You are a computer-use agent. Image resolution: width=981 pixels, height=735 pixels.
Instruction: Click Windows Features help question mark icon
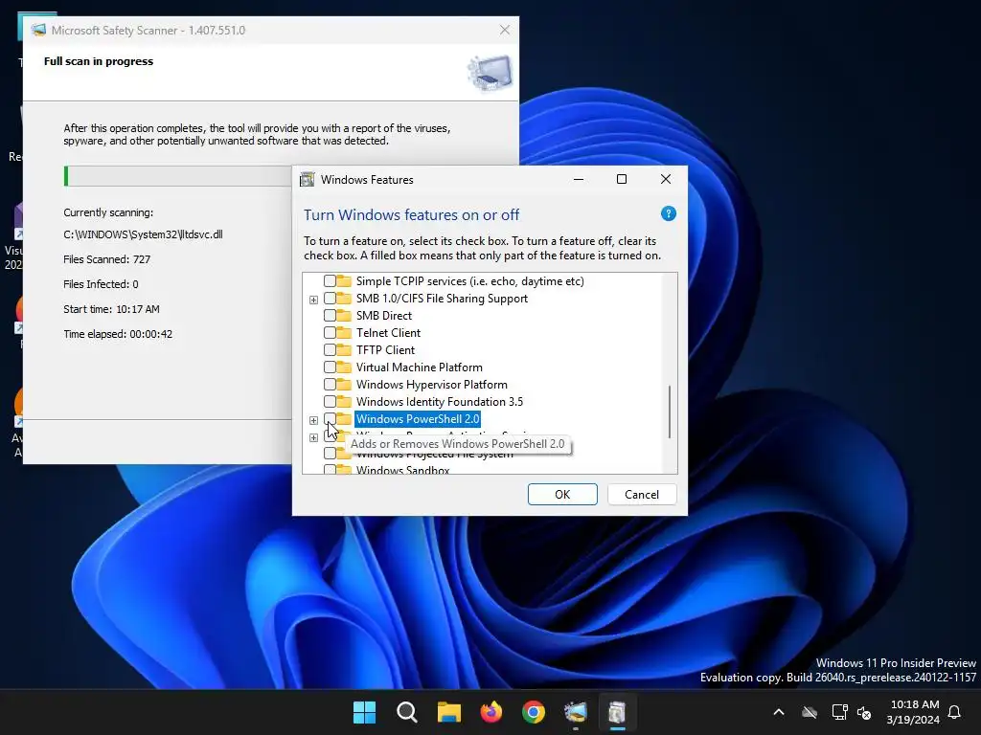click(x=668, y=213)
